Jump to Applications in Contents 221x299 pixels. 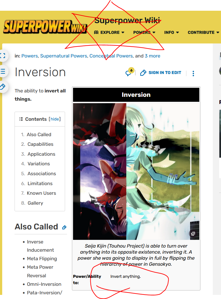pos(41,154)
